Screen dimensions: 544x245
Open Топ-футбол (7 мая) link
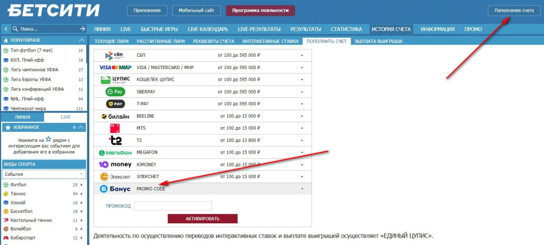(x=31, y=50)
